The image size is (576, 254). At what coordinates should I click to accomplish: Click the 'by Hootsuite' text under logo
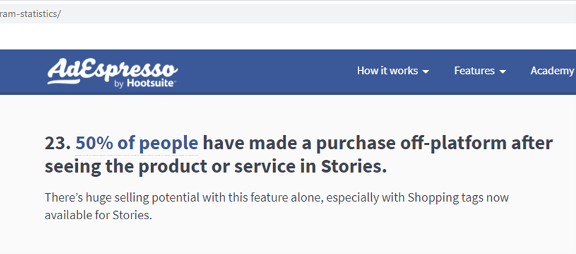pos(145,83)
